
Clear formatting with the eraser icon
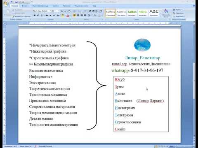pos(69,11)
